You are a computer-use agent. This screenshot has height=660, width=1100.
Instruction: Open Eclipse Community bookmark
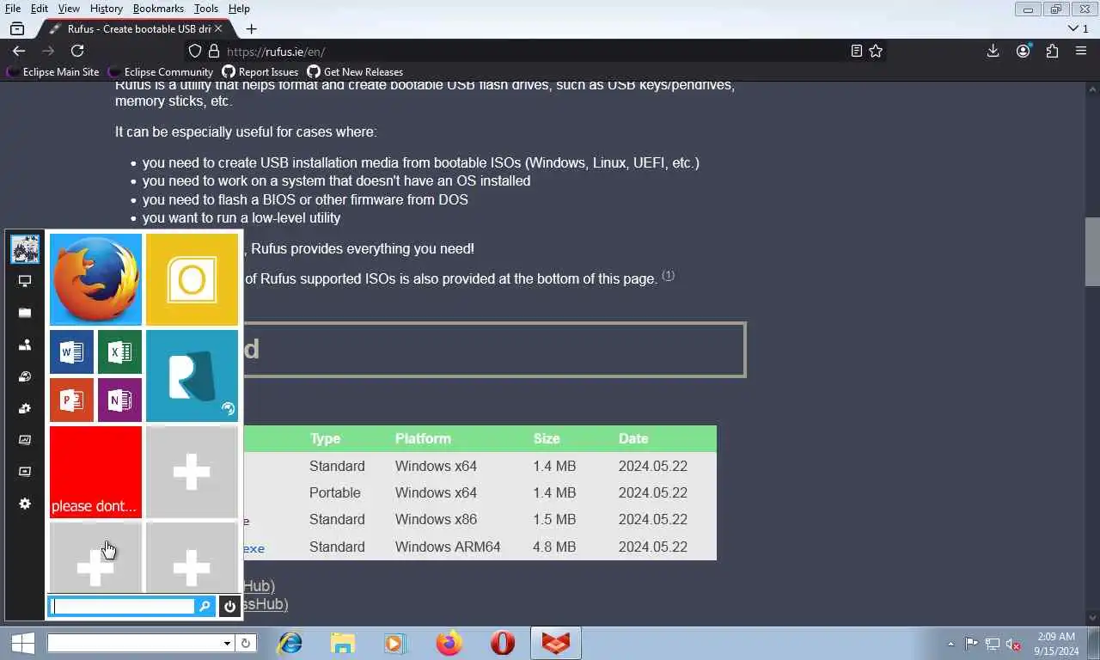pyautogui.click(x=161, y=72)
